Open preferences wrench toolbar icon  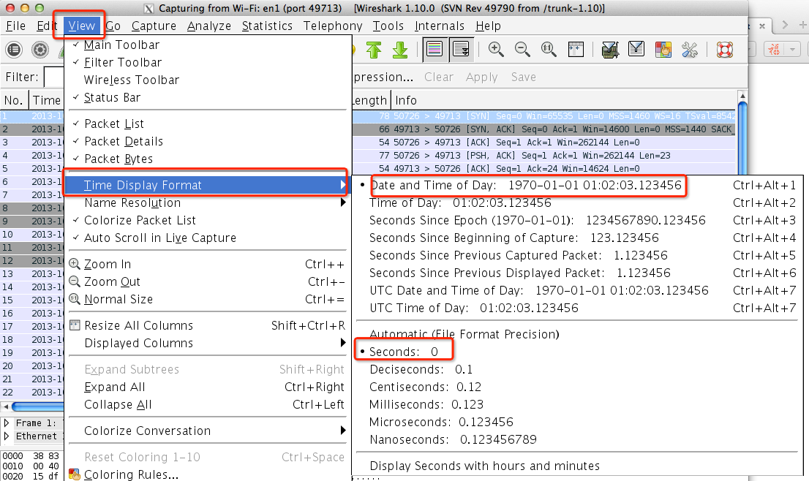pos(690,50)
